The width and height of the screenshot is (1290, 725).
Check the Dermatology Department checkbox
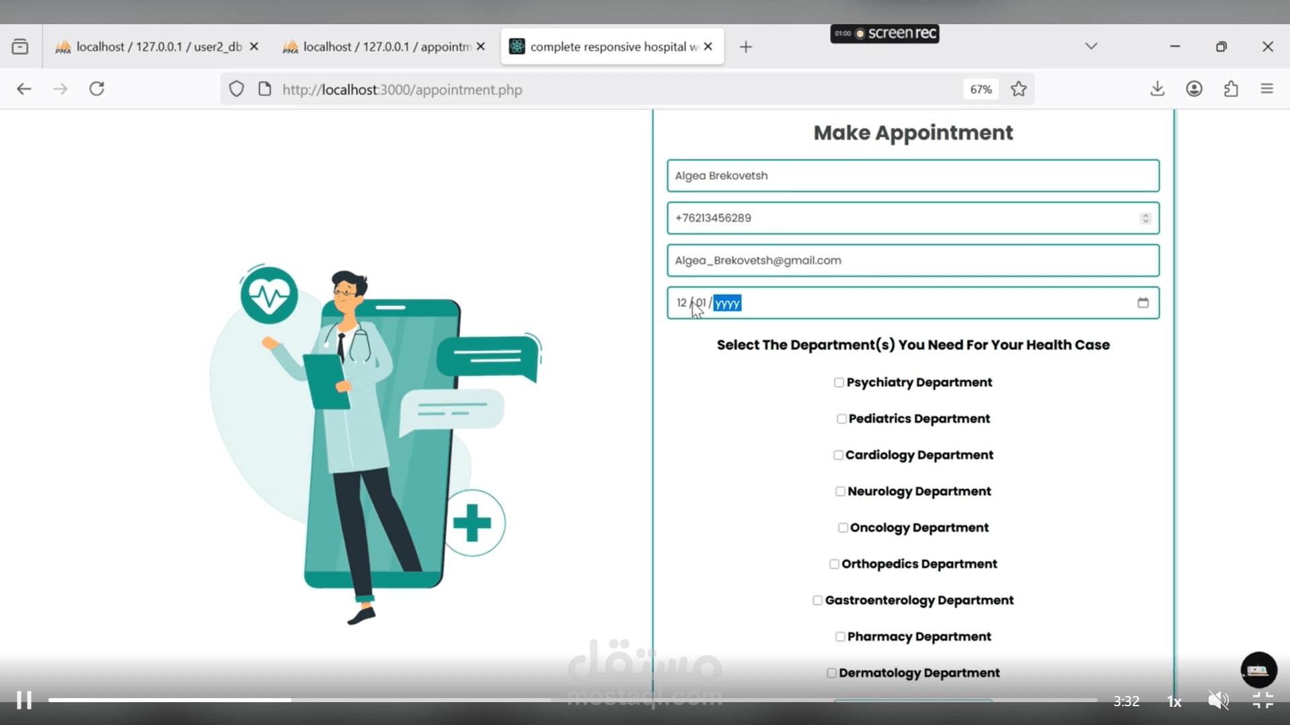pyautogui.click(x=831, y=673)
